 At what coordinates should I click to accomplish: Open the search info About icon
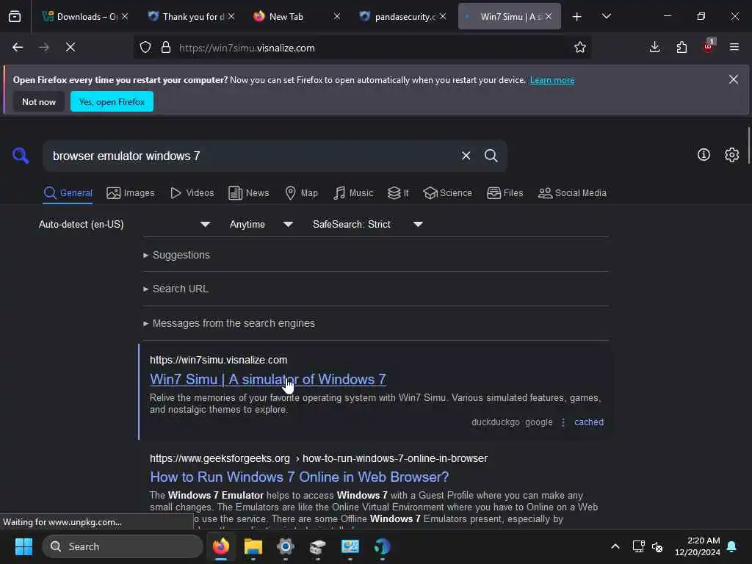pyautogui.click(x=704, y=154)
